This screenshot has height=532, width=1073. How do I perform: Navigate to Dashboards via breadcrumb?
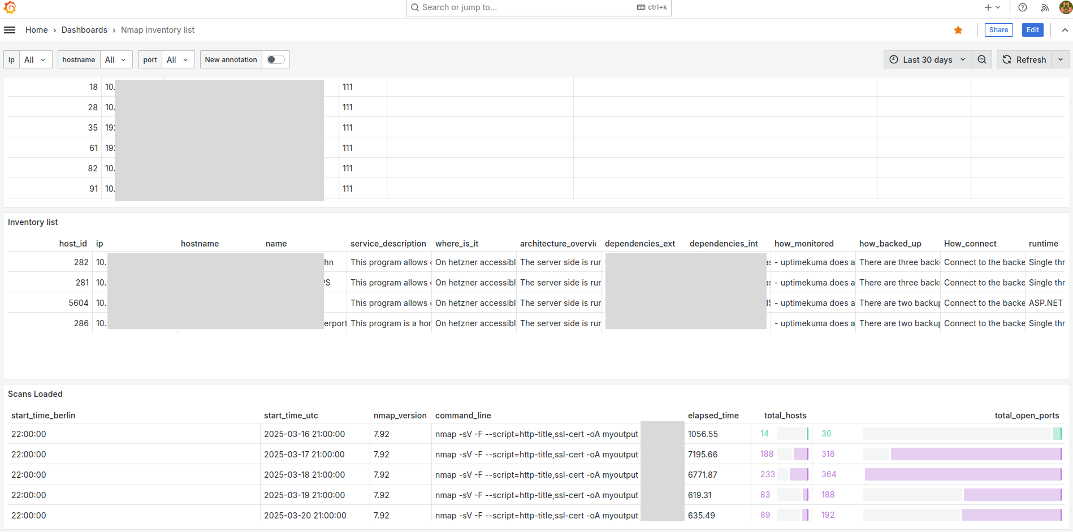click(84, 30)
